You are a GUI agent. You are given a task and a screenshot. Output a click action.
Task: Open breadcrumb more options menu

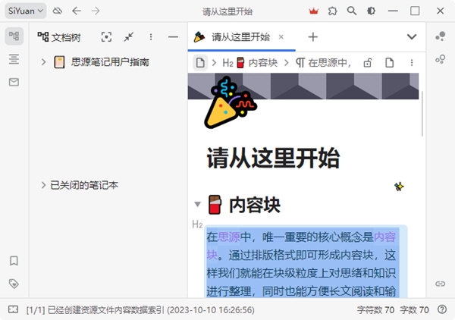coord(412,63)
